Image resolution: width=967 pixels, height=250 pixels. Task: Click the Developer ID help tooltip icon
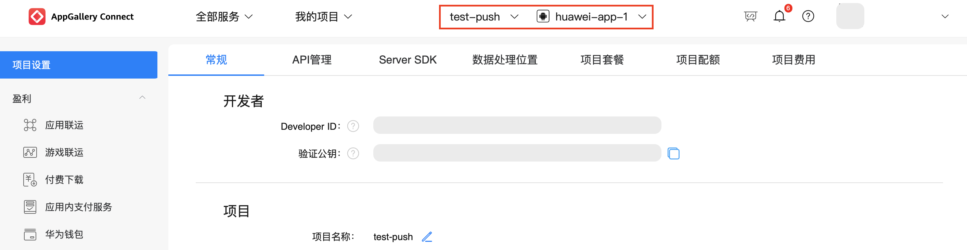(353, 126)
